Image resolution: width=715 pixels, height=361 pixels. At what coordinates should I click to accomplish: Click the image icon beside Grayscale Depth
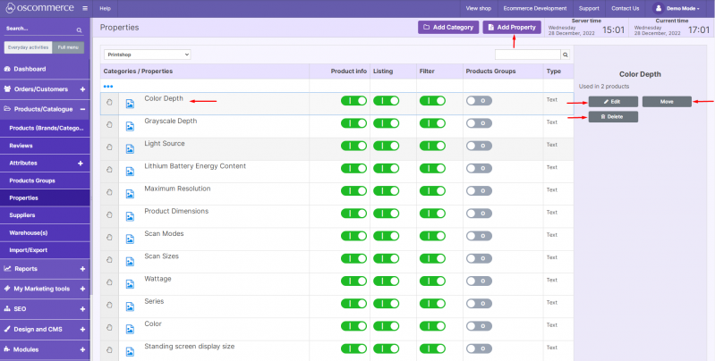pyautogui.click(x=130, y=125)
